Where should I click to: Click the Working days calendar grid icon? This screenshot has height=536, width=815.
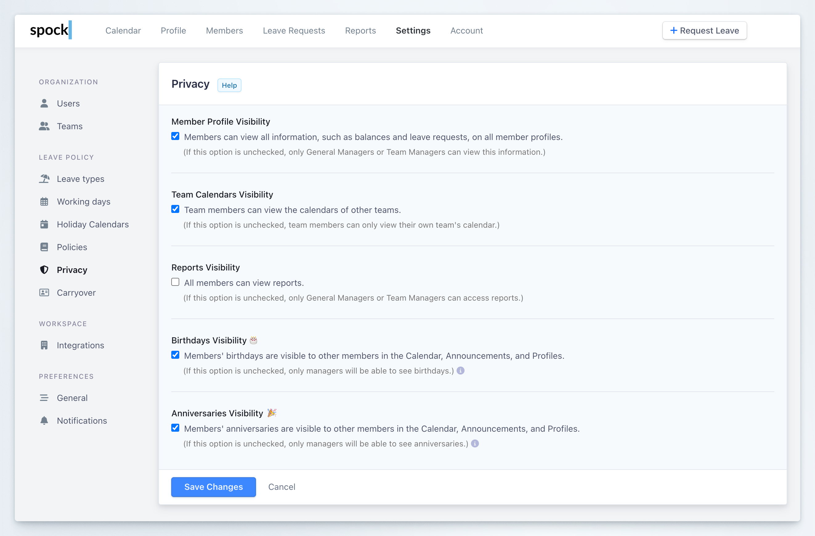(44, 202)
